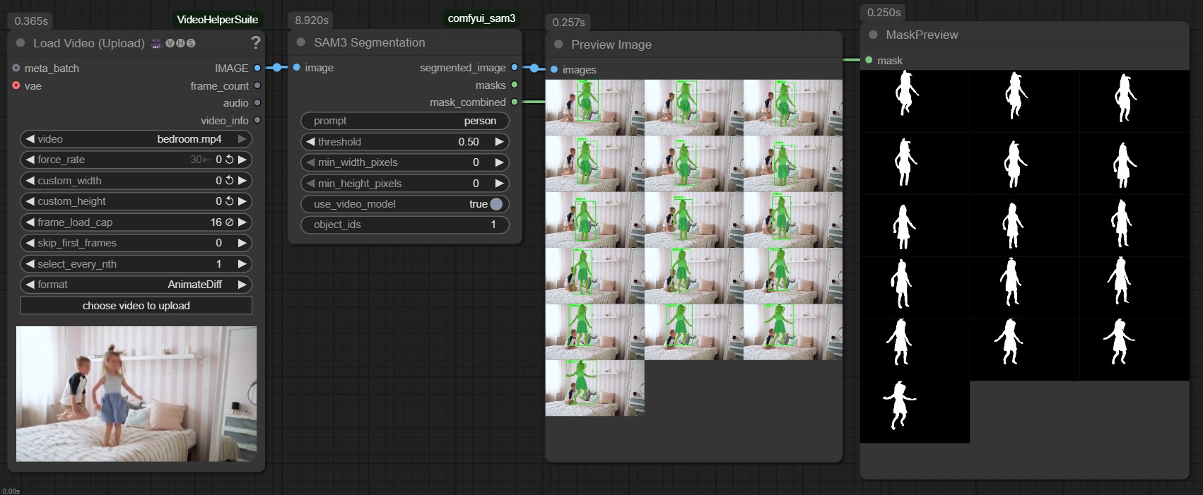Click the MaskPreview node title
Screen dimensions: 1203x495
(x=922, y=35)
